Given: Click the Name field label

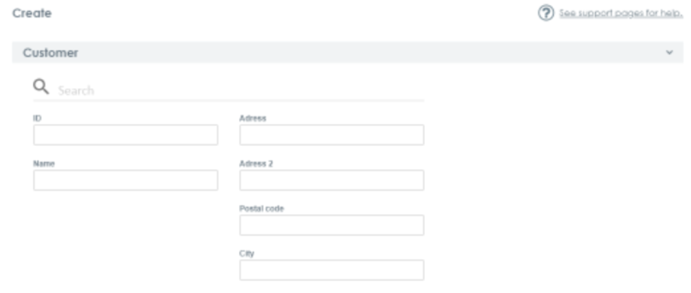Looking at the screenshot, I should (x=44, y=164).
